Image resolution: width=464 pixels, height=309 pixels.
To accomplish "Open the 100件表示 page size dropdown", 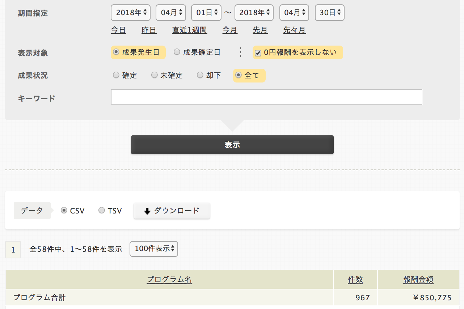I will (154, 249).
